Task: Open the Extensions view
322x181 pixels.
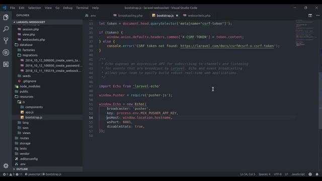Action: pyautogui.click(x=6, y=64)
